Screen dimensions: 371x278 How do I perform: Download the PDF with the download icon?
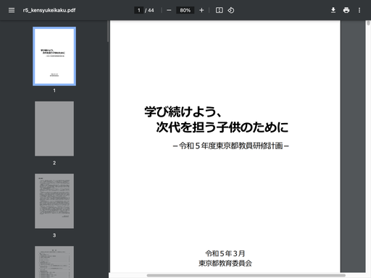(333, 10)
